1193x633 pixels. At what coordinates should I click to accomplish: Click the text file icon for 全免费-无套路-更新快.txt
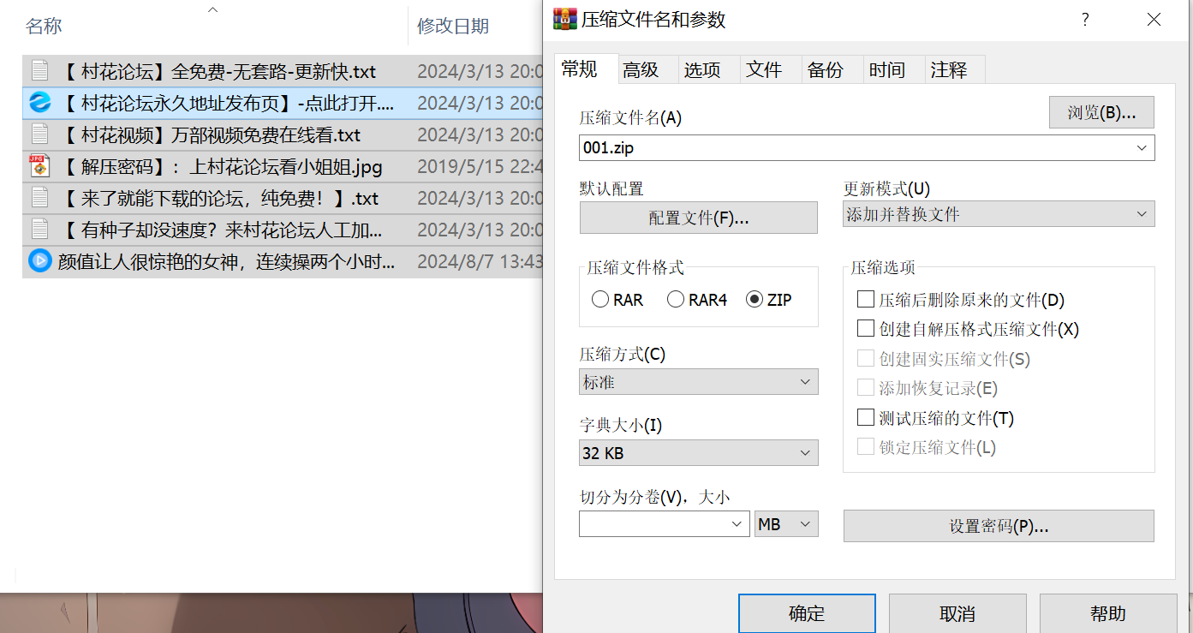[39, 71]
